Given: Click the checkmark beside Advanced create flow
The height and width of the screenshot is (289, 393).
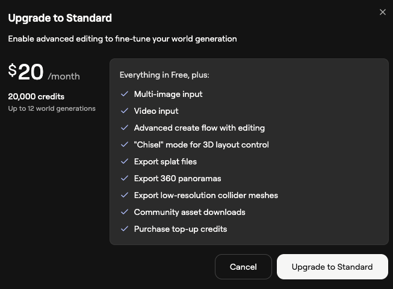Looking at the screenshot, I should coord(125,128).
